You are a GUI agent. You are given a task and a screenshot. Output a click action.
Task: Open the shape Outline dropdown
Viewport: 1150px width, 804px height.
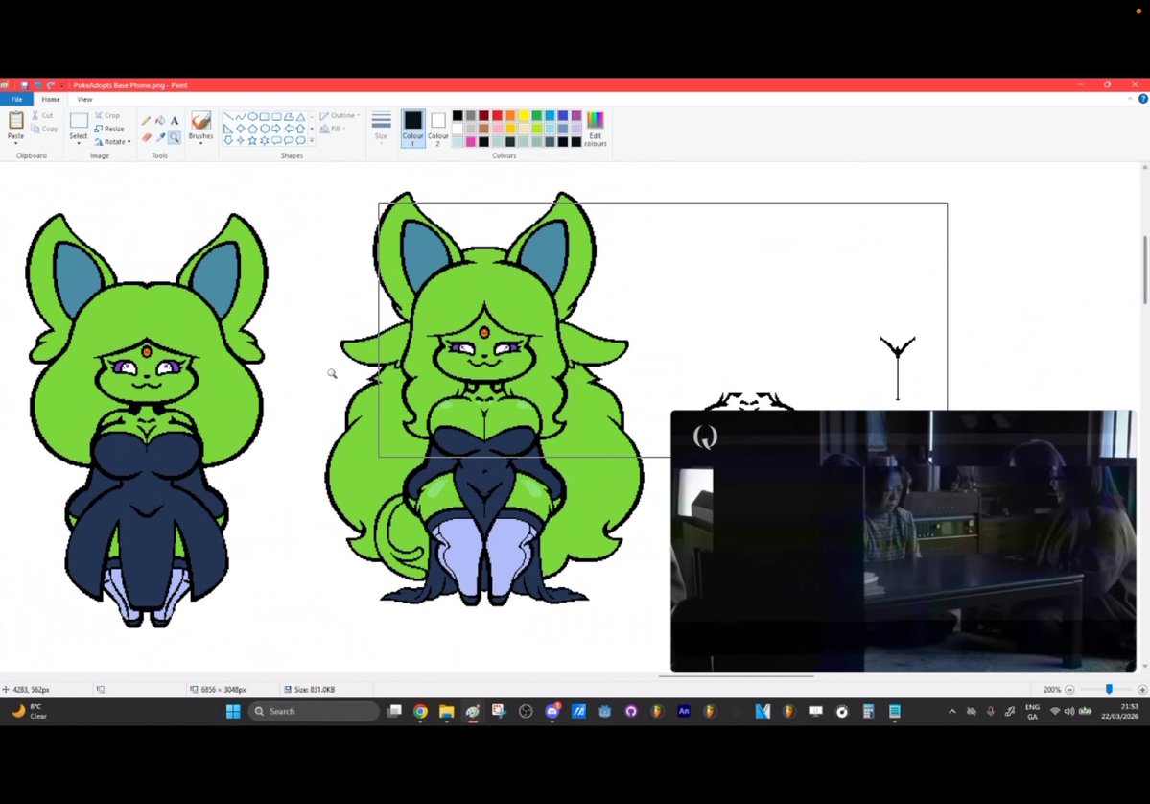(x=340, y=115)
